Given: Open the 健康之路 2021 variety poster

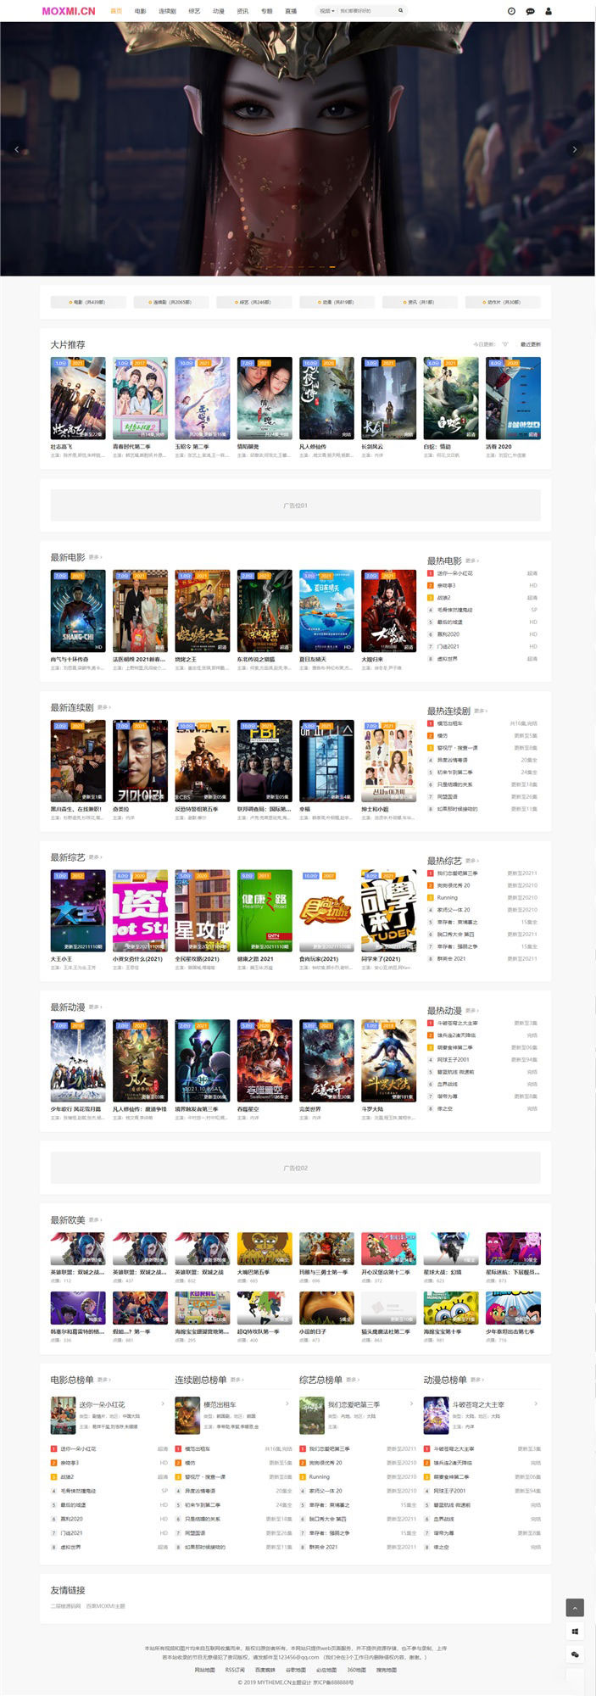Looking at the screenshot, I should [265, 911].
